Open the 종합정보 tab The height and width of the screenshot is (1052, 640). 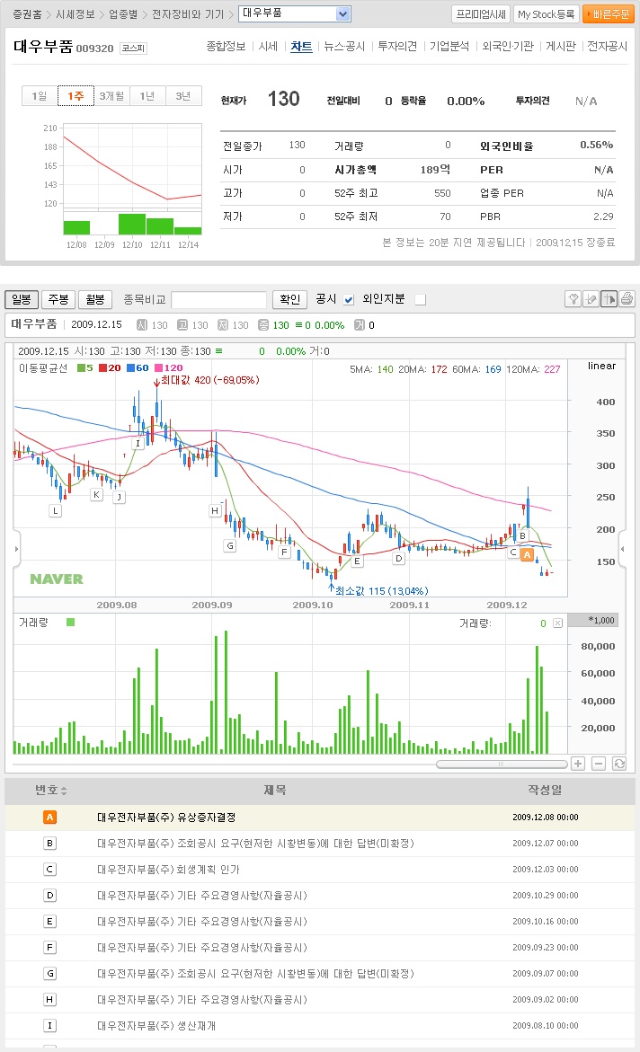[226, 47]
